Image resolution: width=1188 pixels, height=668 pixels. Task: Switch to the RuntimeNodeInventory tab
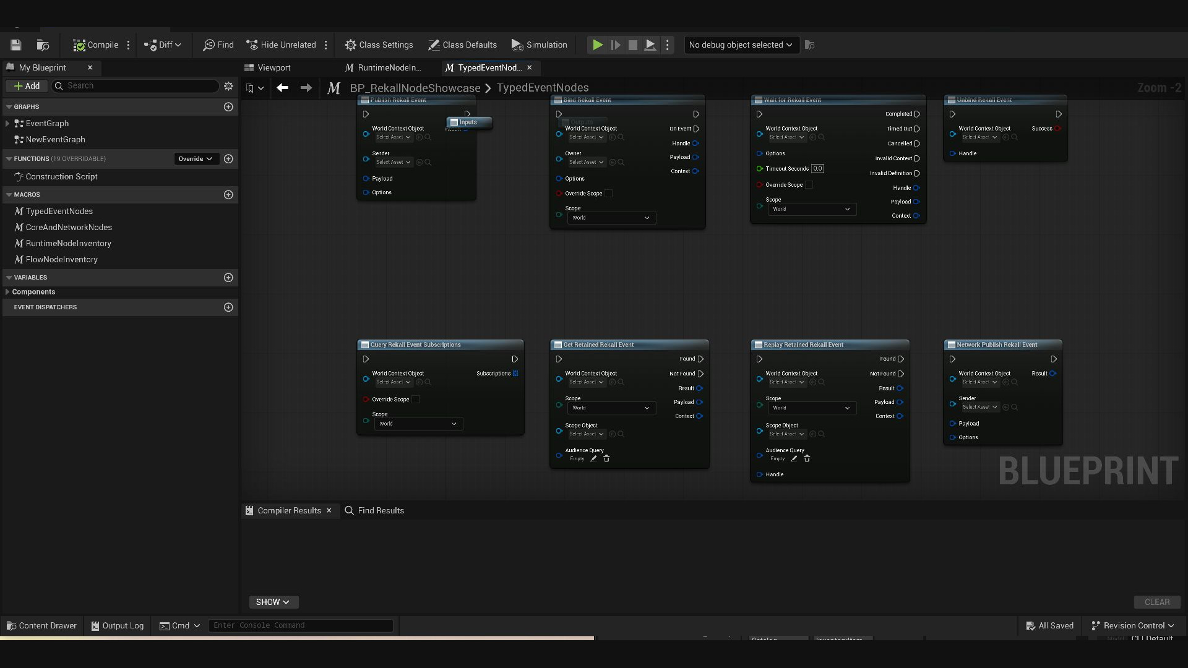point(383,67)
